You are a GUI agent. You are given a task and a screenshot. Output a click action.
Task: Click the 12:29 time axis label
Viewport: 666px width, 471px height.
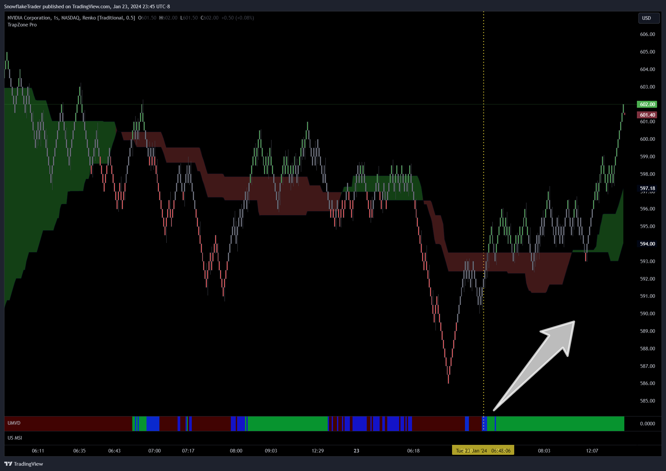(x=318, y=451)
